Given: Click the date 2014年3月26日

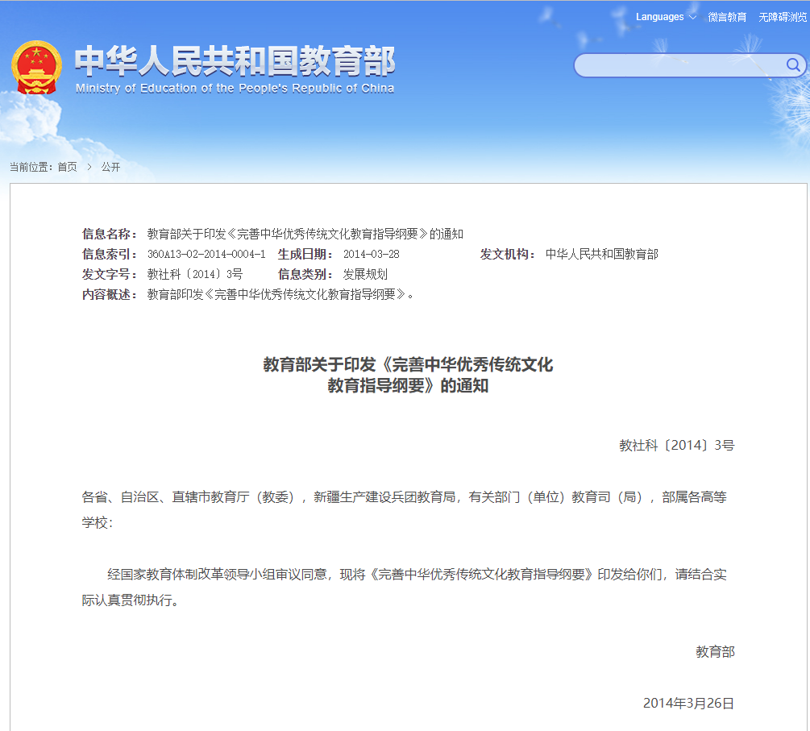Looking at the screenshot, I should pos(688,703).
